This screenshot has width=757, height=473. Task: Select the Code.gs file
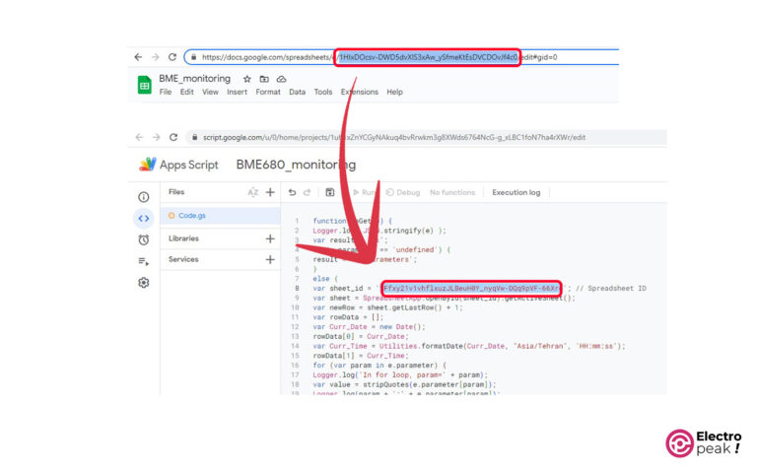click(191, 215)
